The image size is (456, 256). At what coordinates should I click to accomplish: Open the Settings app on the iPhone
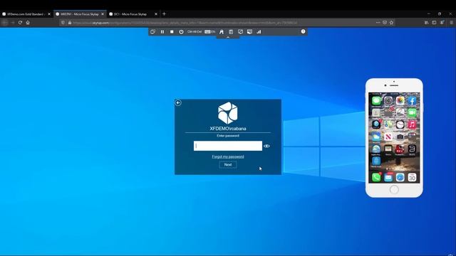(x=388, y=100)
